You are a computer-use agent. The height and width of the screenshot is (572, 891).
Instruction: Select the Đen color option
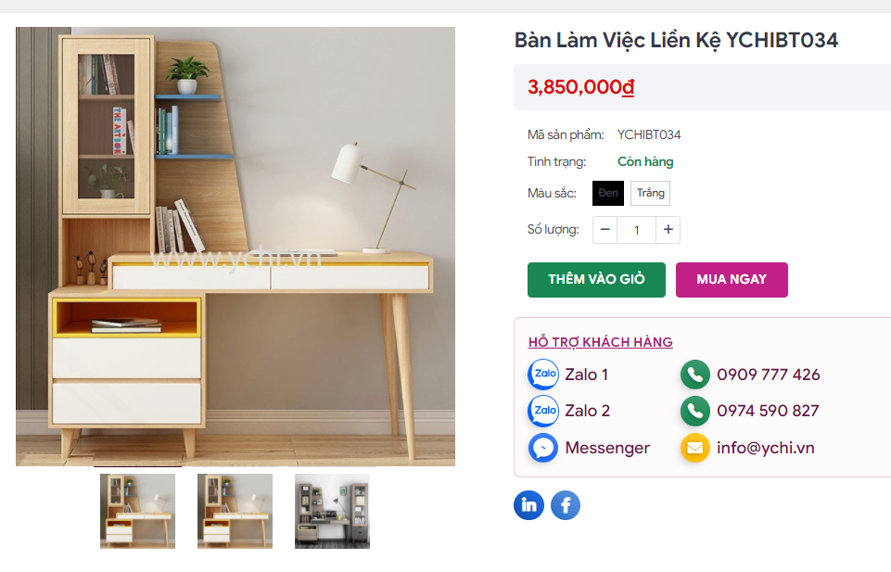pyautogui.click(x=608, y=193)
